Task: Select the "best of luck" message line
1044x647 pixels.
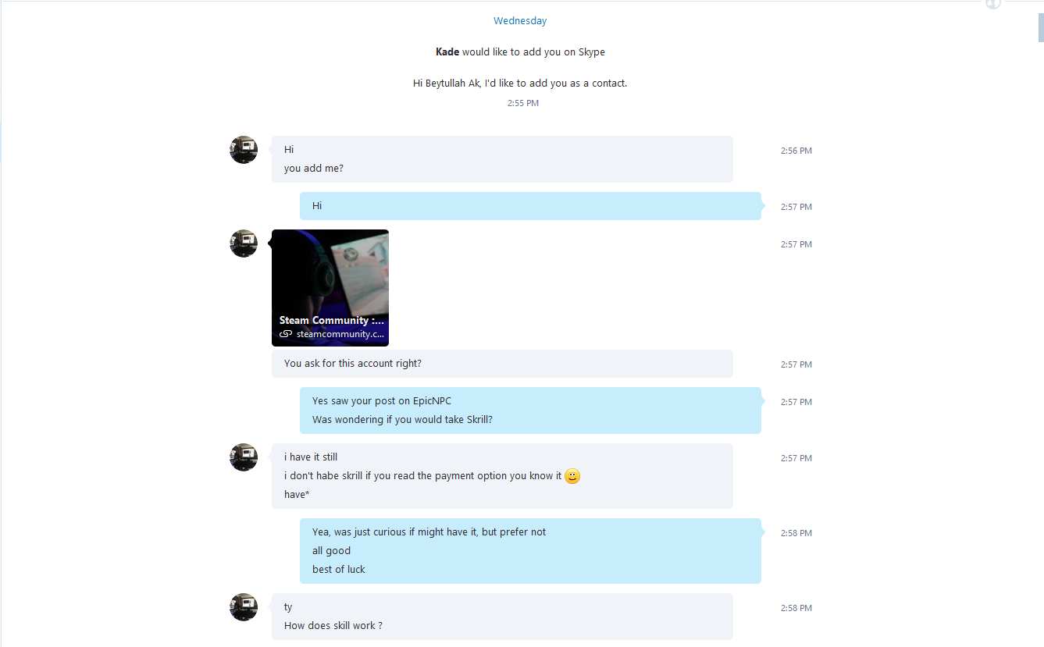Action: [339, 570]
